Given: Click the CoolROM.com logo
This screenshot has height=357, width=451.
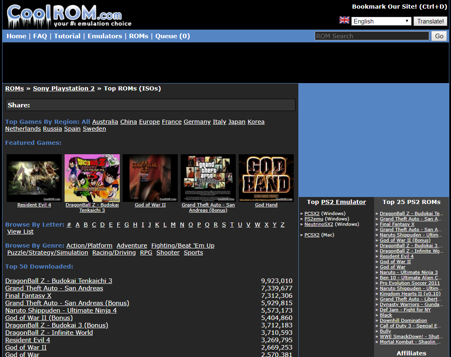Looking at the screenshot, I should tap(69, 16).
